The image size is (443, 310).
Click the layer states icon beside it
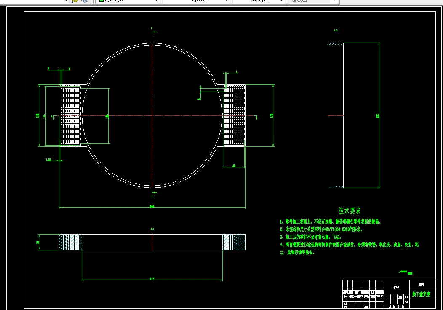[84, 1]
